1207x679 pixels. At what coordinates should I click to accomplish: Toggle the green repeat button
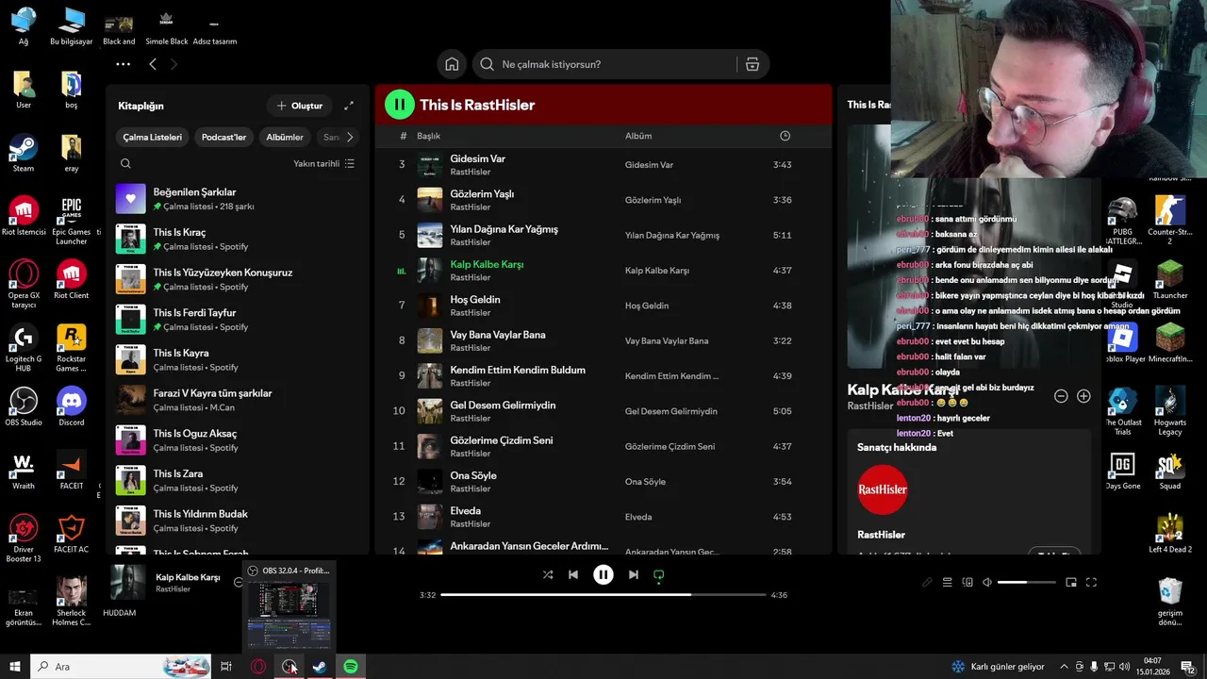coord(659,574)
